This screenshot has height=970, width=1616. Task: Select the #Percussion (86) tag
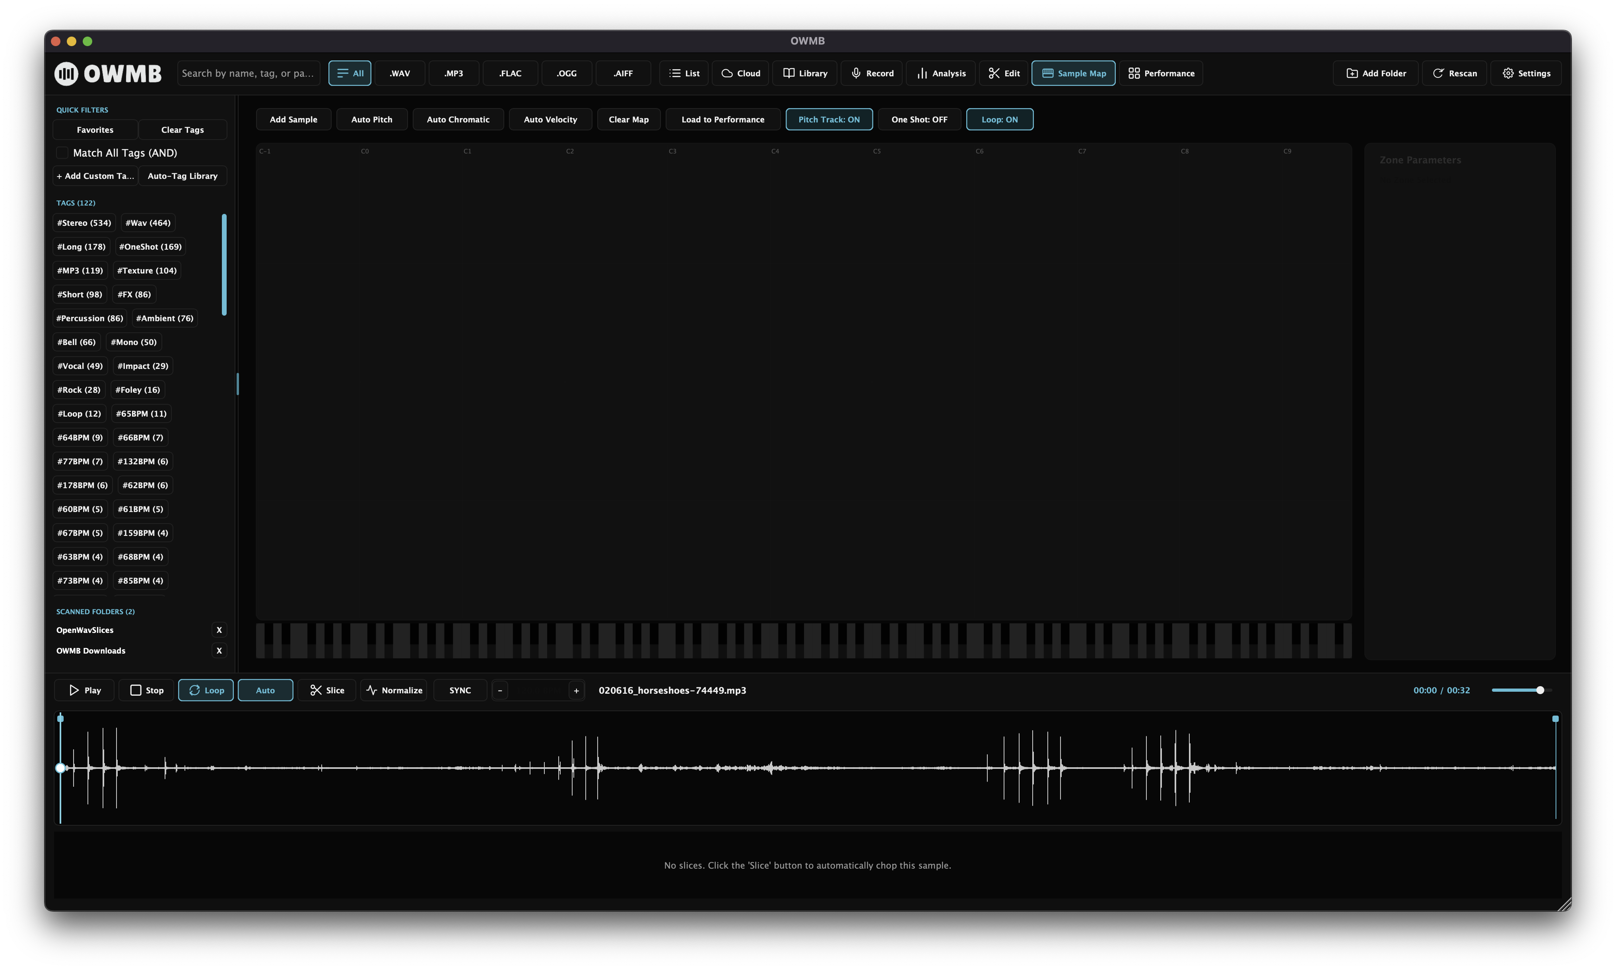click(89, 318)
